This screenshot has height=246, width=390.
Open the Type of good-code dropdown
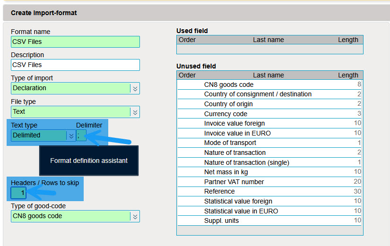coord(75,216)
